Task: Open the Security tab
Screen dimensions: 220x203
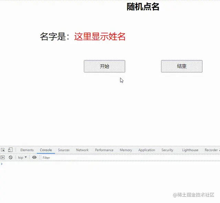Action: point(167,150)
